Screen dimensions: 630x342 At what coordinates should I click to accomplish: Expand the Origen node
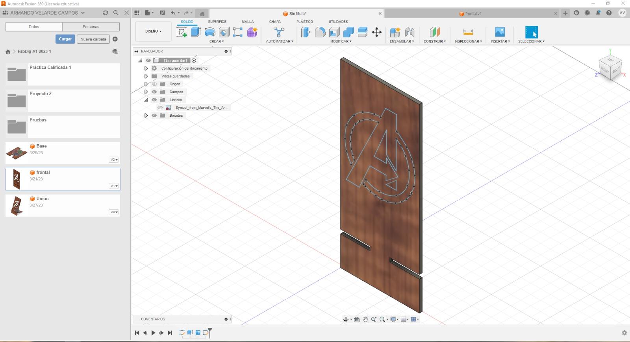(146, 84)
